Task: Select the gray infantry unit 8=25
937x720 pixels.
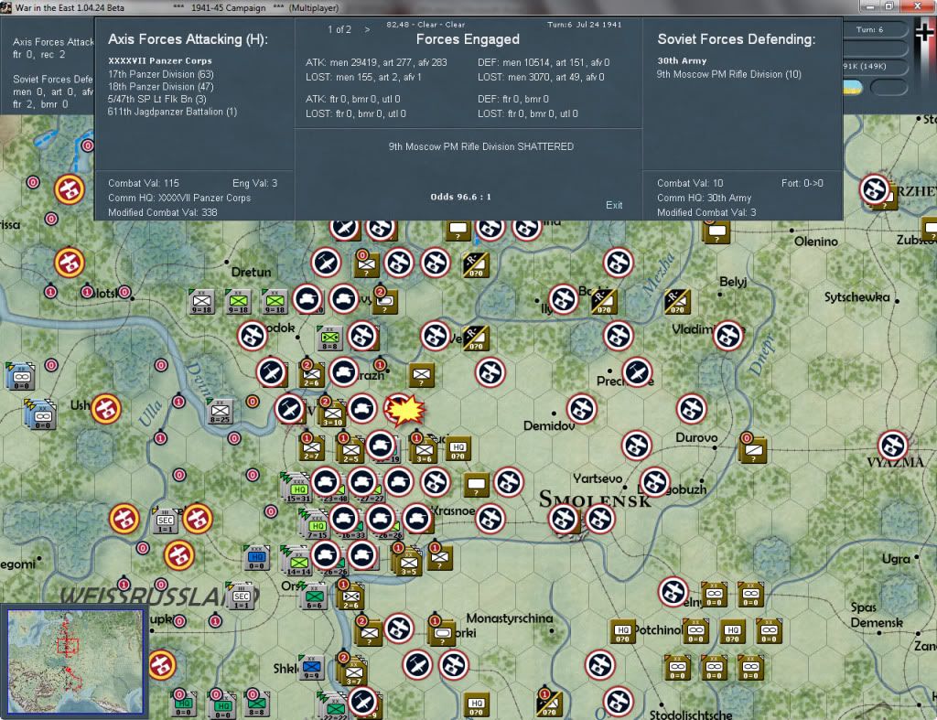Action: pos(220,411)
